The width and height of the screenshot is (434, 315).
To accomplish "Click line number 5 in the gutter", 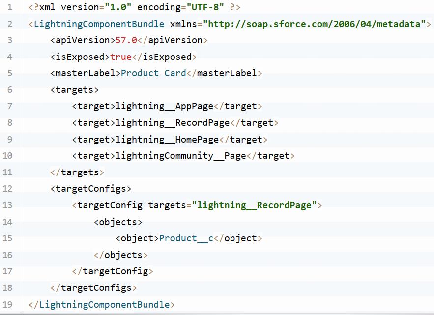I will [10, 73].
